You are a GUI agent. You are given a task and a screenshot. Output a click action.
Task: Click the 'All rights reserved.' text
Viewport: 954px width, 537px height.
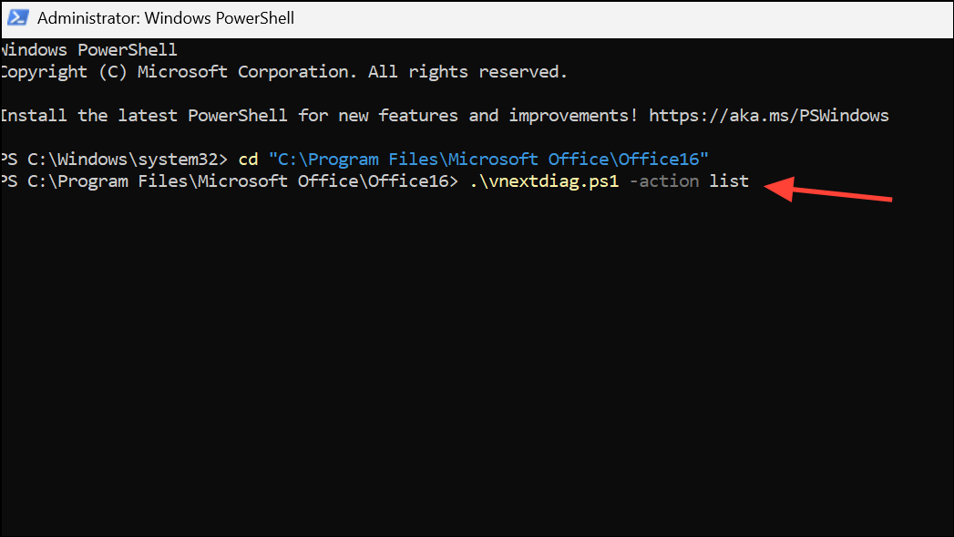click(x=467, y=72)
